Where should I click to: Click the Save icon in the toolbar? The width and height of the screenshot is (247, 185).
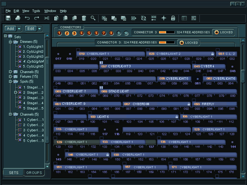8,18
